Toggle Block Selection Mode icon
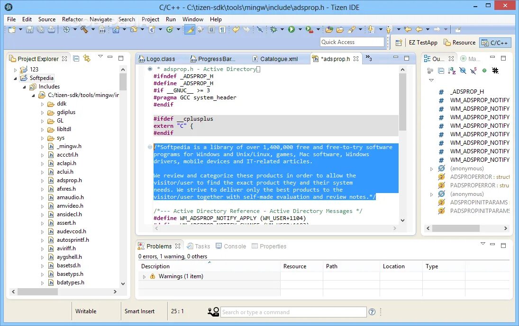 (211, 30)
